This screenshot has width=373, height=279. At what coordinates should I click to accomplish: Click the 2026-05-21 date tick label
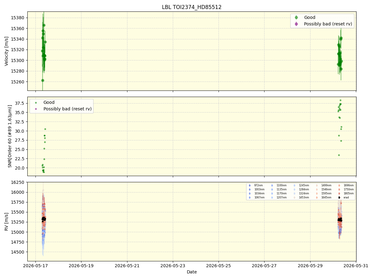pyautogui.click(x=127, y=266)
